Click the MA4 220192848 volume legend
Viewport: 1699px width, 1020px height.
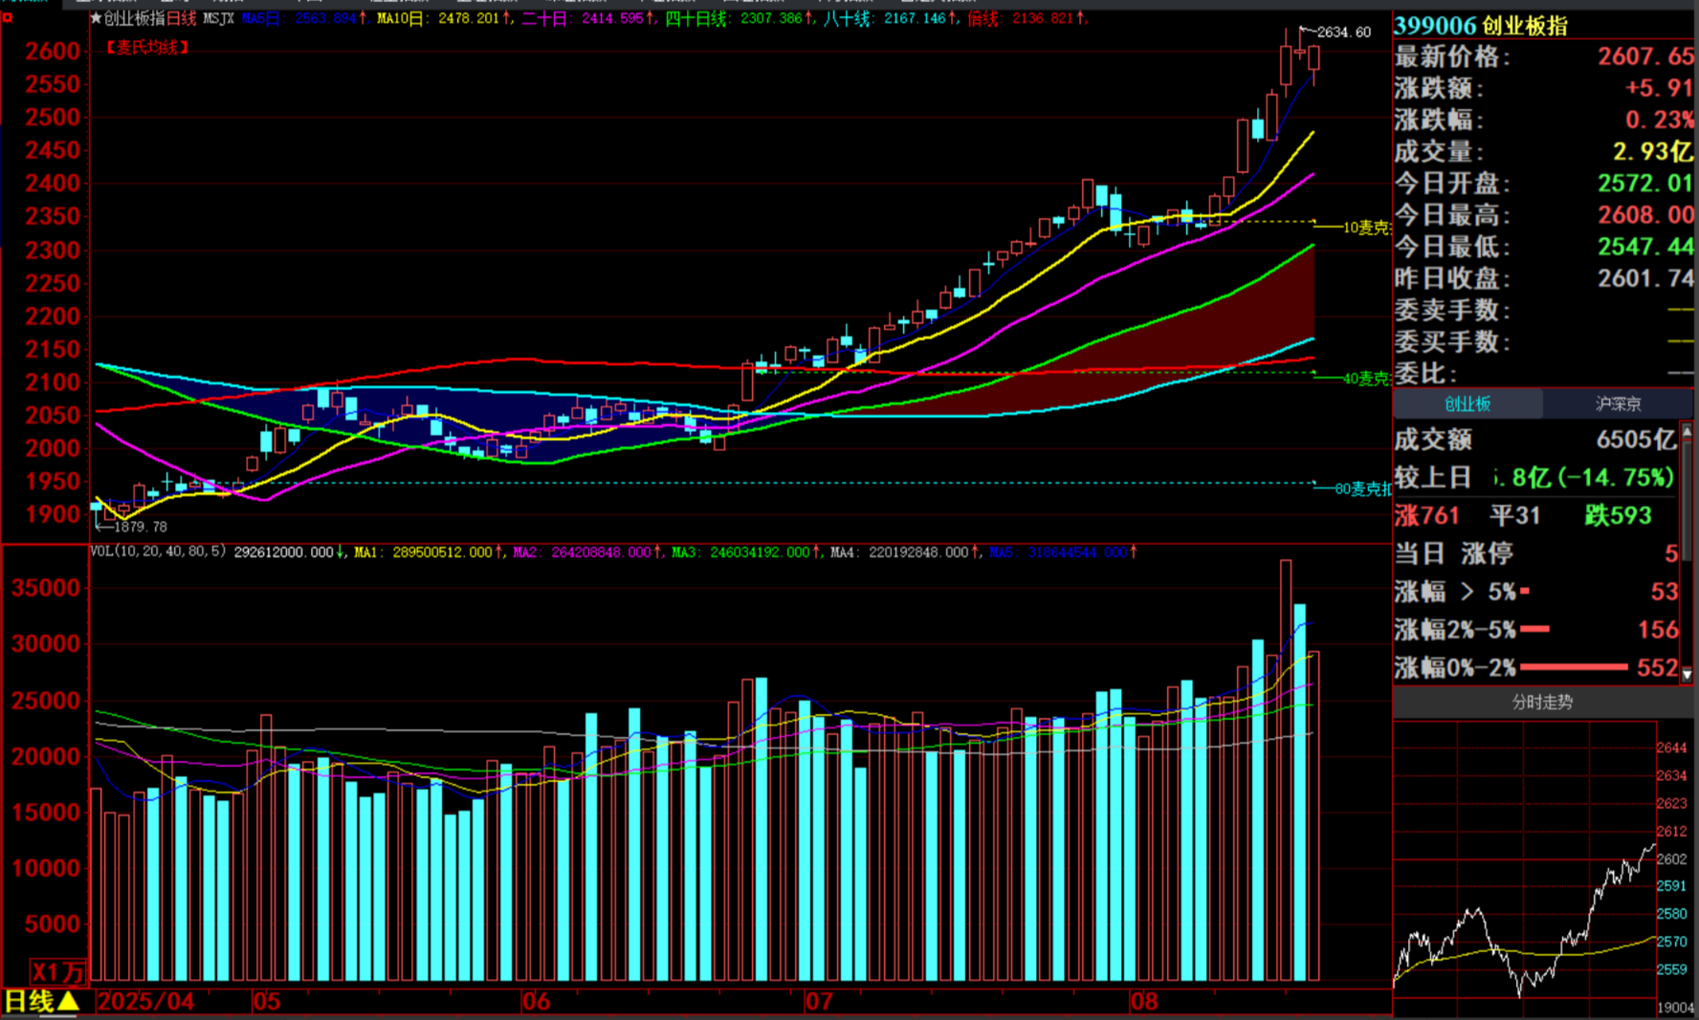click(x=904, y=552)
